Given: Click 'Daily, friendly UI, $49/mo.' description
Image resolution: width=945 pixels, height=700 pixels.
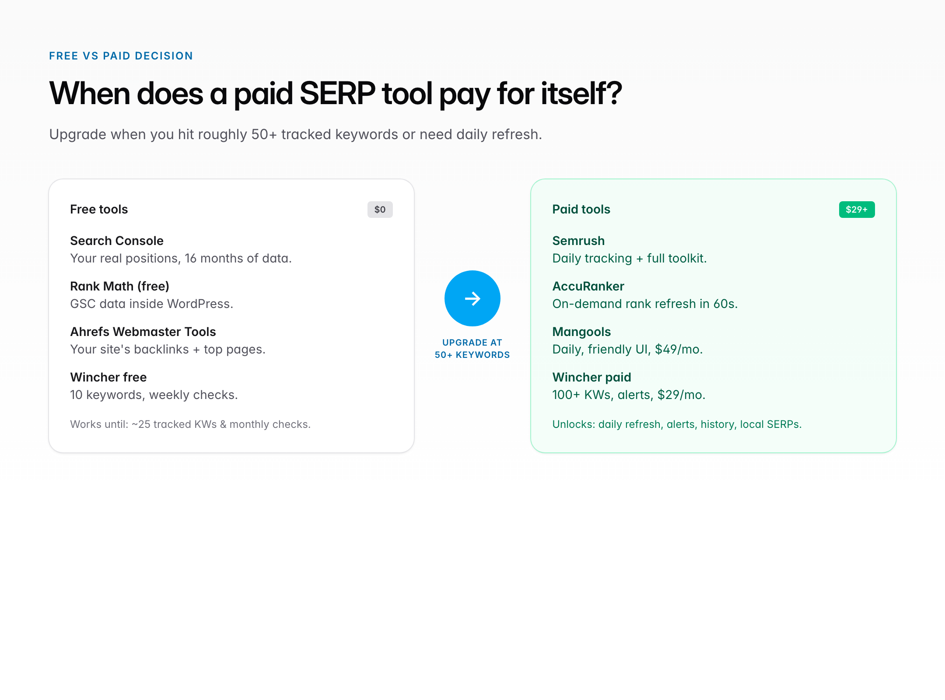Looking at the screenshot, I should point(627,350).
